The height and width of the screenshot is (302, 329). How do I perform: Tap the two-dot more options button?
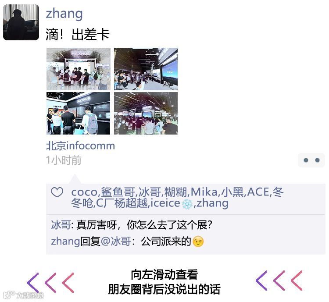311,160
